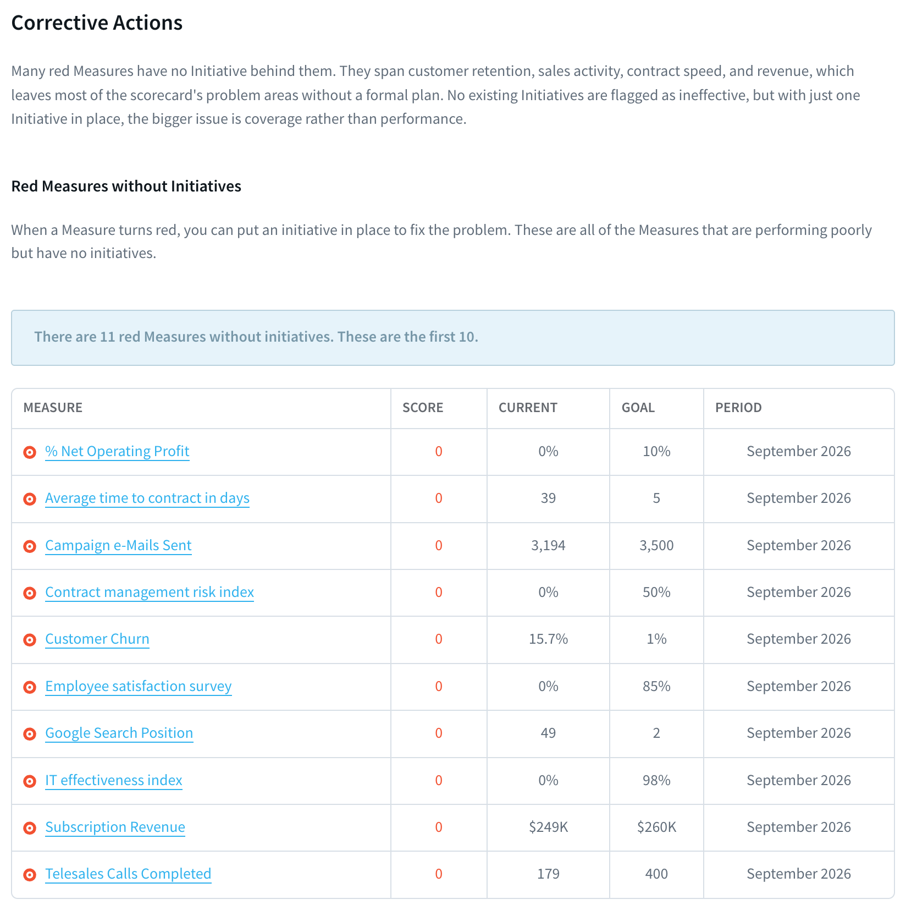Click the red status icon beside Google Search Position

(30, 734)
